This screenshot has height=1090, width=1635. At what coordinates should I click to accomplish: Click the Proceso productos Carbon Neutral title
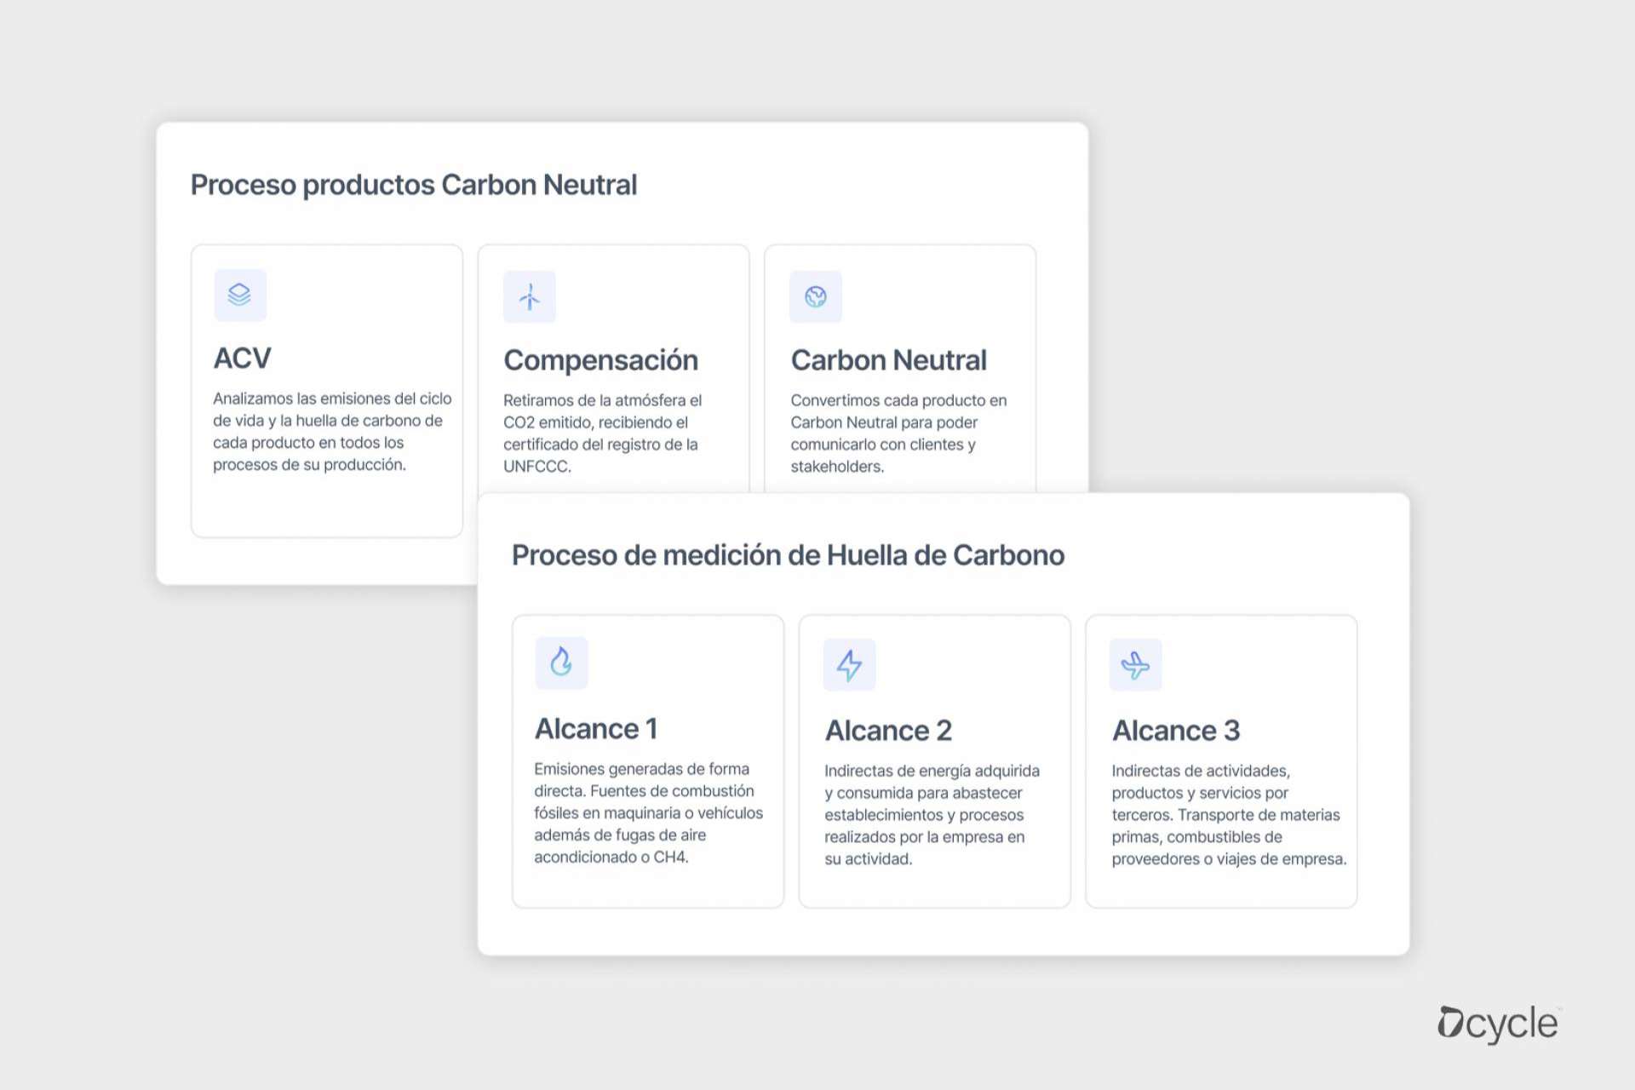[414, 185]
